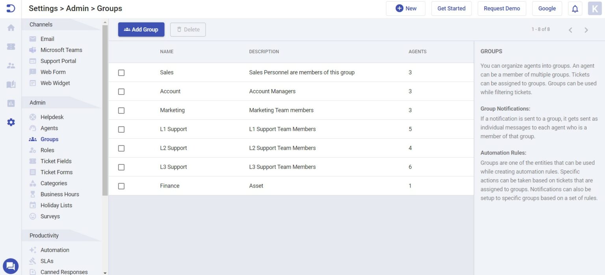Image resolution: width=605 pixels, height=275 pixels.
Task: Go to next page of groups
Action: coord(586,29)
